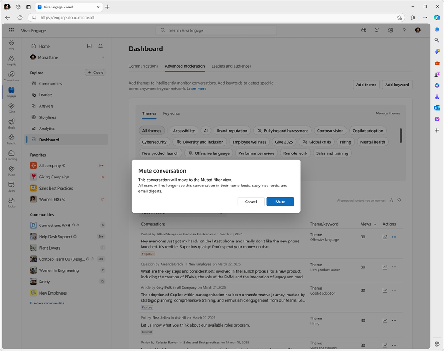Open the Learning app icon

click(x=11, y=155)
